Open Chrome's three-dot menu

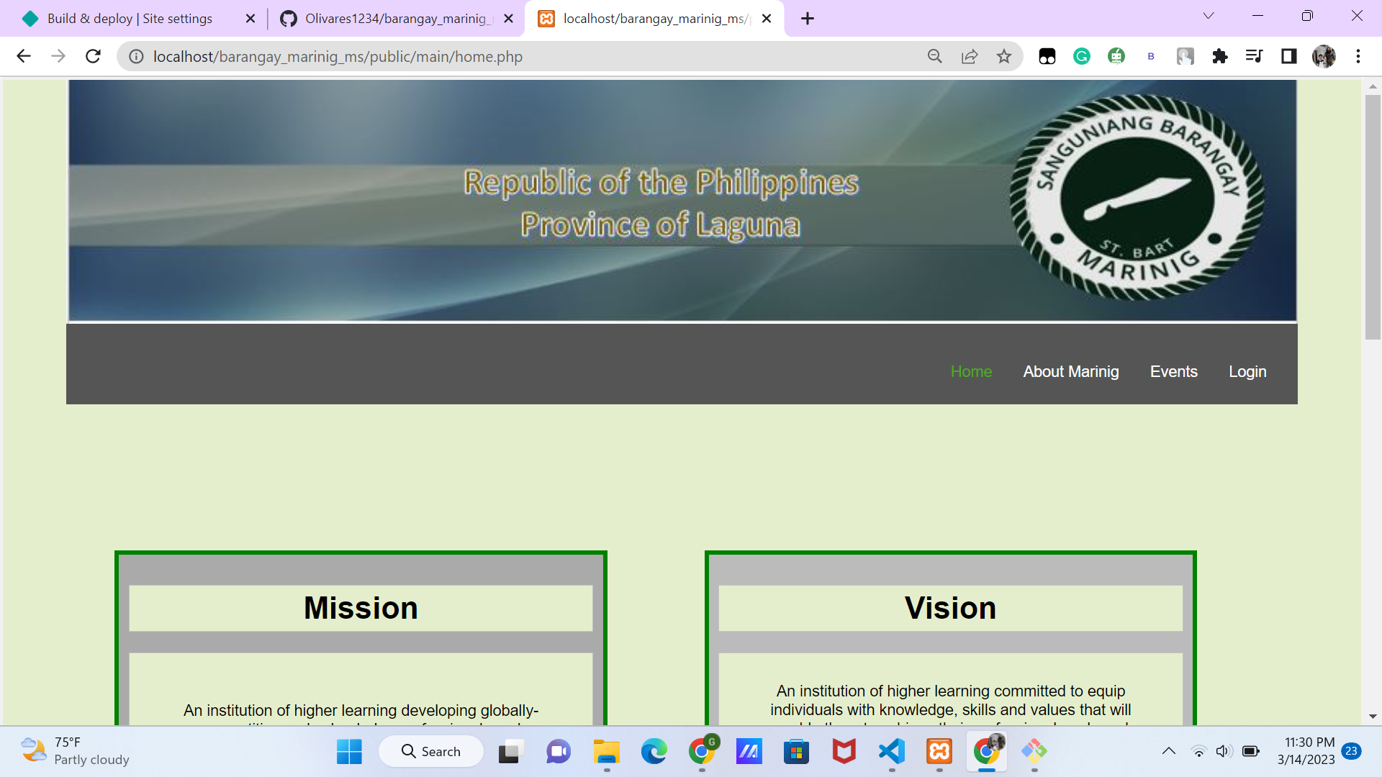point(1358,56)
